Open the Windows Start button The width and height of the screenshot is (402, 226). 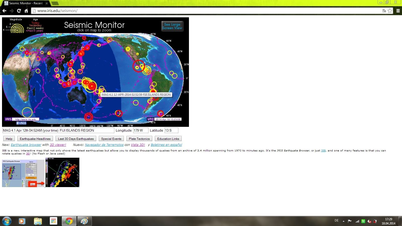click(7, 221)
